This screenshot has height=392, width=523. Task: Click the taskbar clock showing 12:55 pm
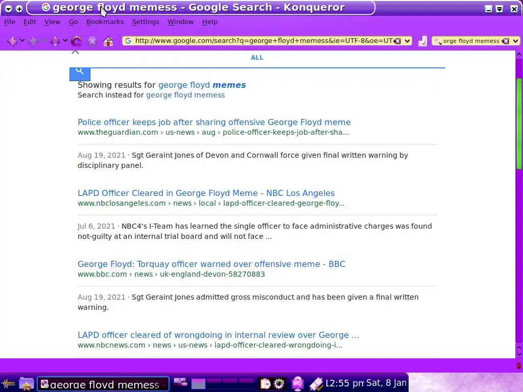tap(344, 383)
